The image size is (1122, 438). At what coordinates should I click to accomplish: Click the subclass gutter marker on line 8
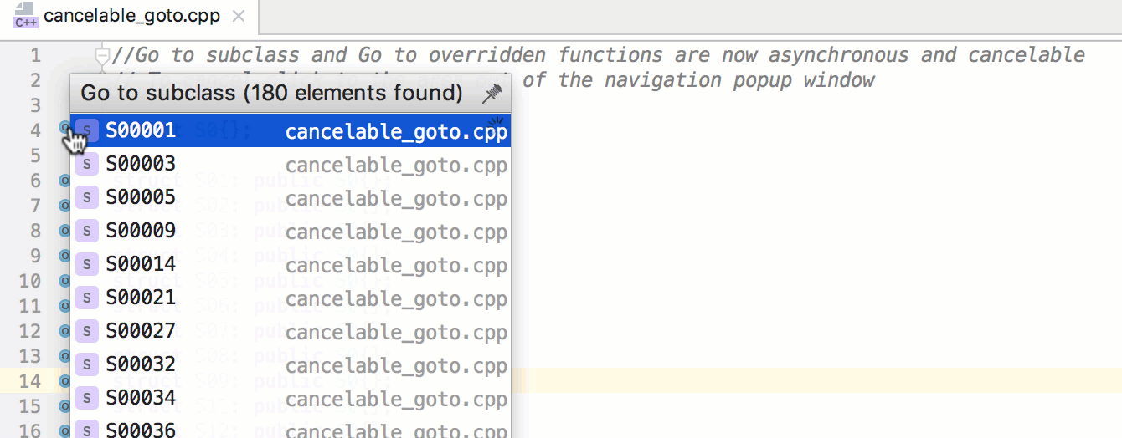click(x=64, y=230)
